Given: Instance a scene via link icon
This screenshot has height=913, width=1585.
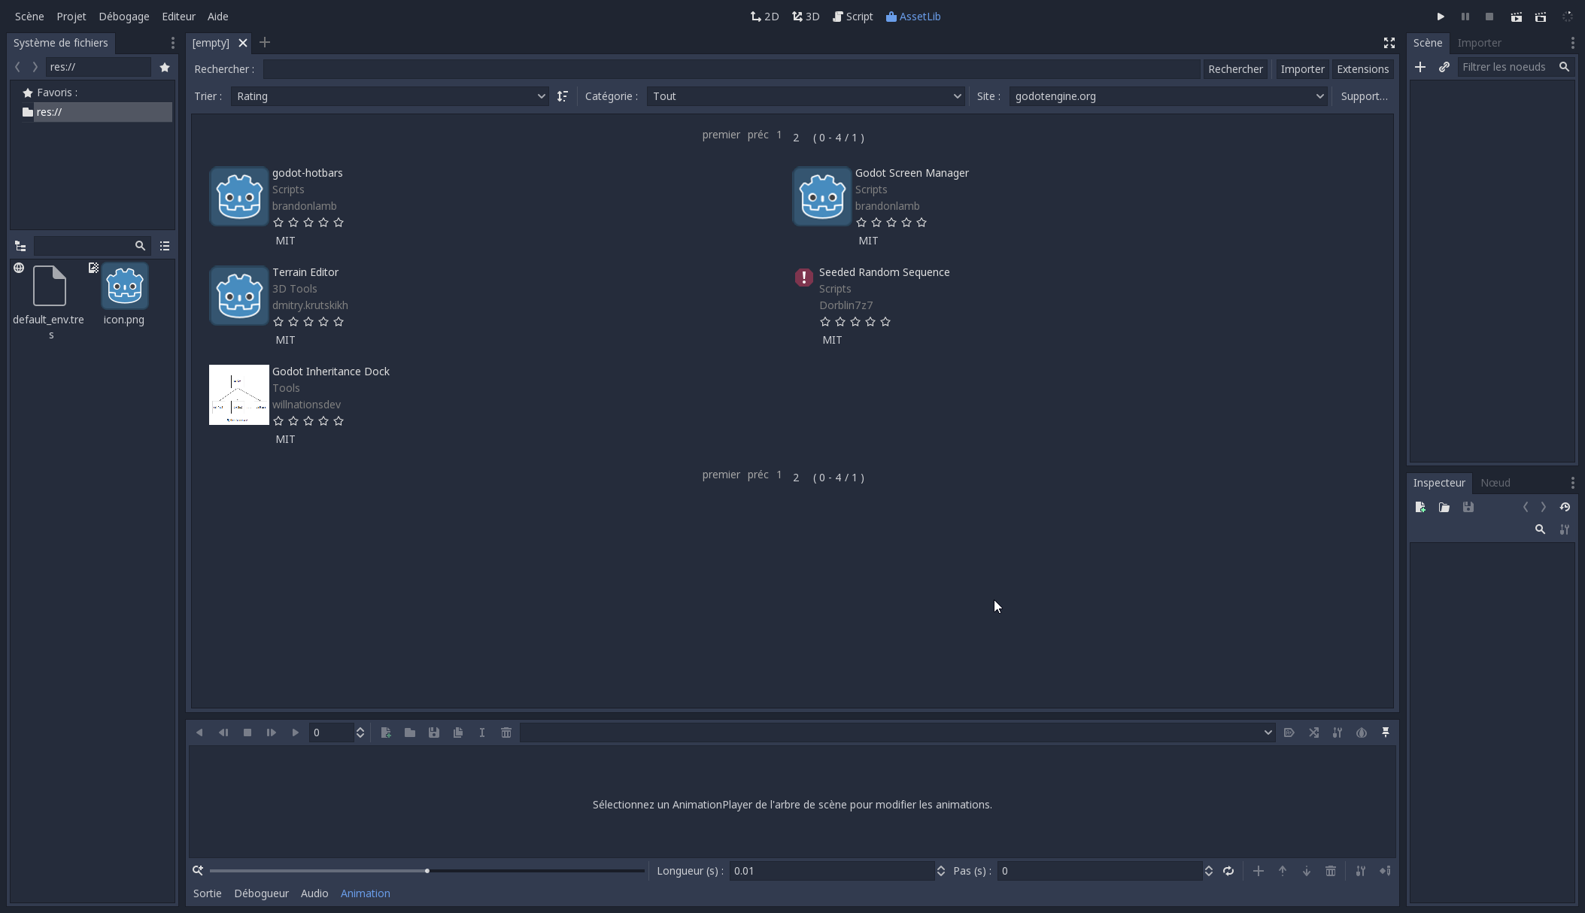Looking at the screenshot, I should 1444,67.
